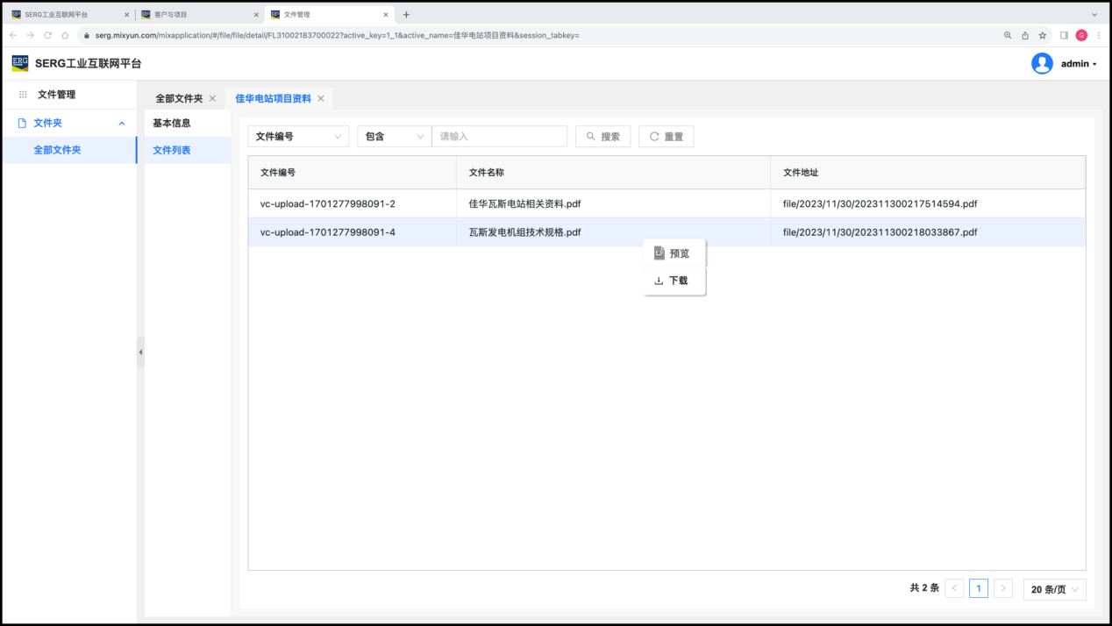The image size is (1112, 626).
Task: Close the 佳华电站项目资料 tab
Action: click(321, 98)
